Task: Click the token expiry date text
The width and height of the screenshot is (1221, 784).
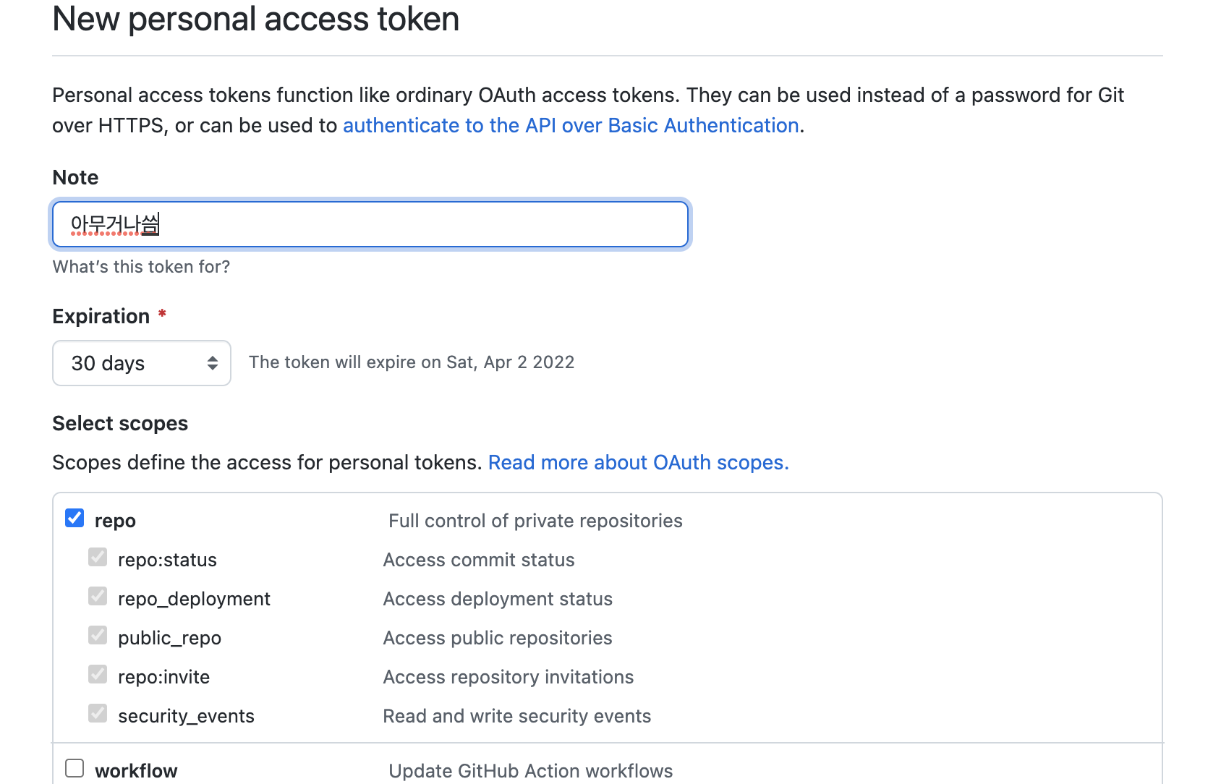Action: (x=411, y=362)
